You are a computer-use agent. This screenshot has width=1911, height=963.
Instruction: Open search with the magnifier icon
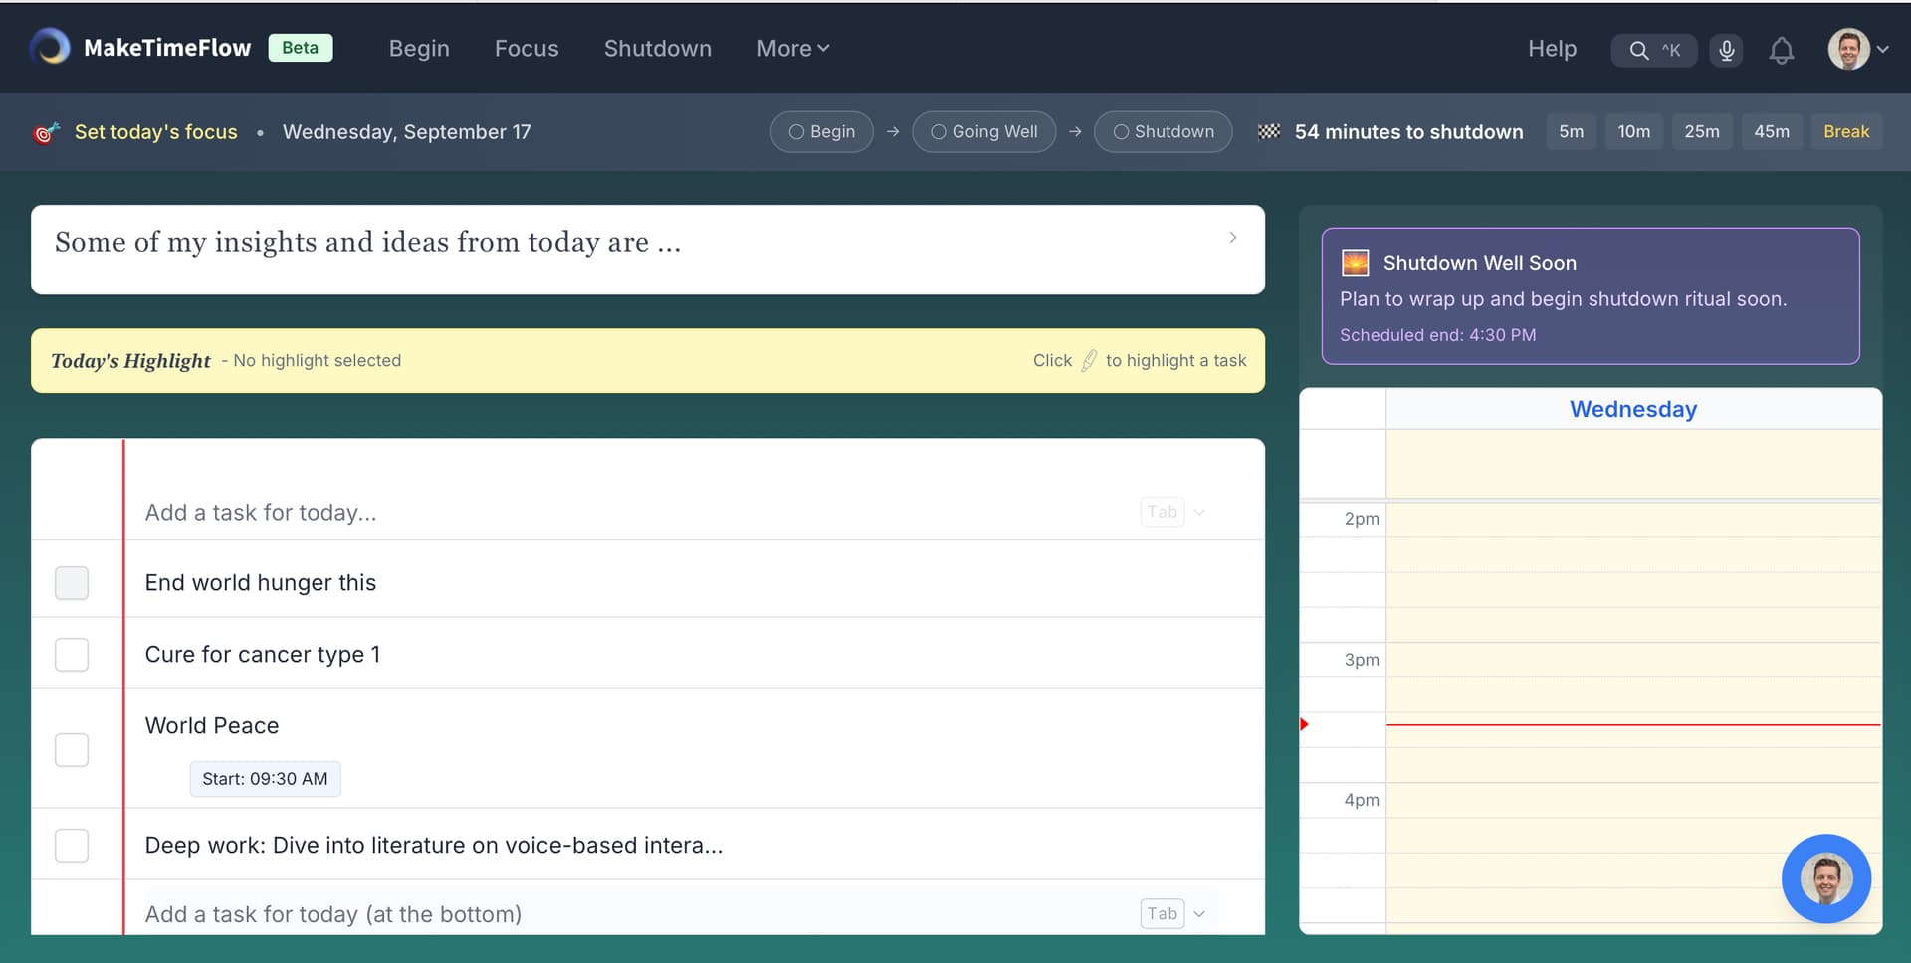[x=1638, y=50]
